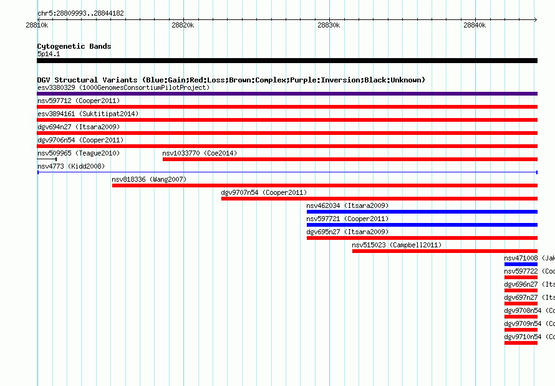The width and height of the screenshot is (555, 386).
Task: Click the nsv509965 (Teague2010) label
Action: [79, 153]
